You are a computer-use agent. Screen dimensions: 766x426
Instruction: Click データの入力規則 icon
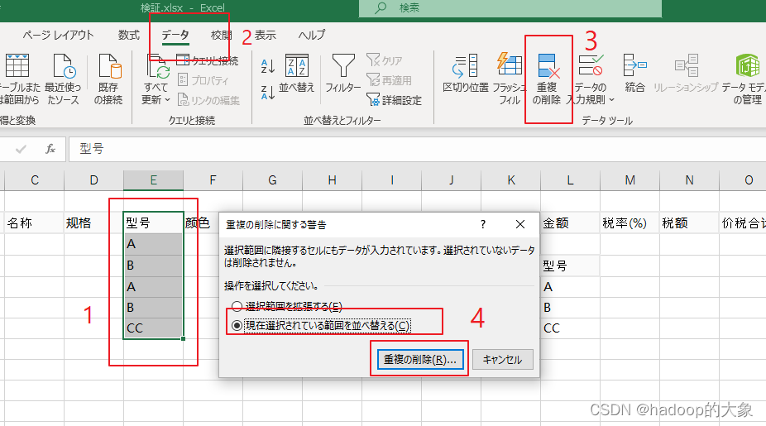591,65
